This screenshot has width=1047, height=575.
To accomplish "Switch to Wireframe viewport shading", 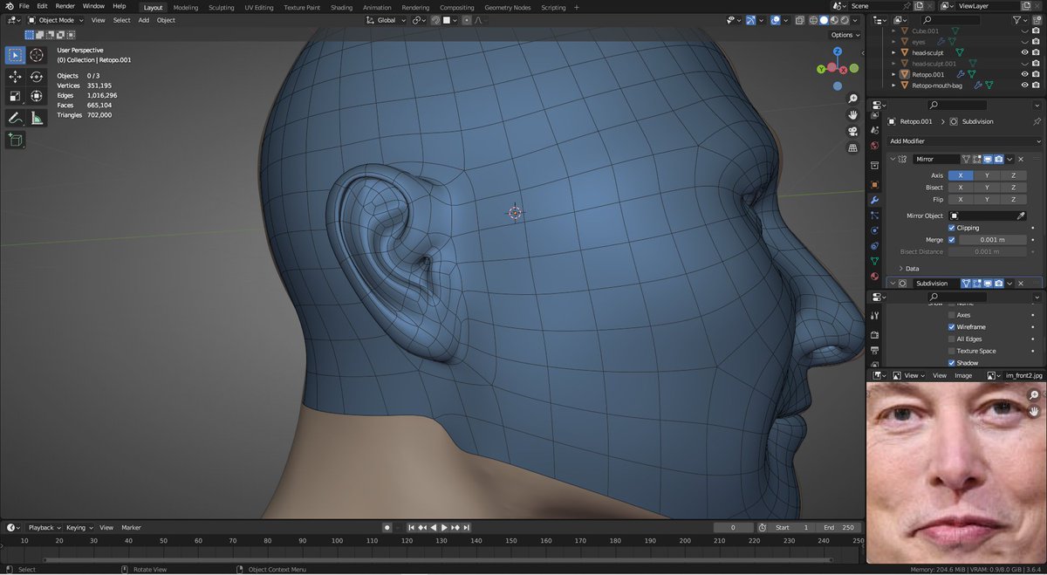I will tap(814, 20).
